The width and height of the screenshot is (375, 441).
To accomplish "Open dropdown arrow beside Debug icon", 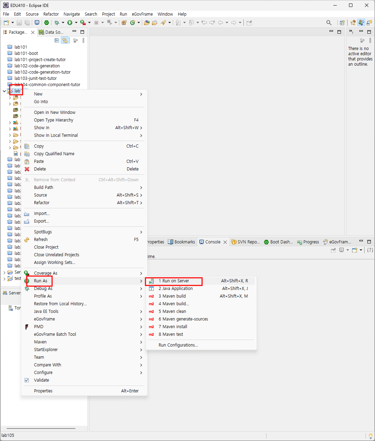I will tap(63, 23).
